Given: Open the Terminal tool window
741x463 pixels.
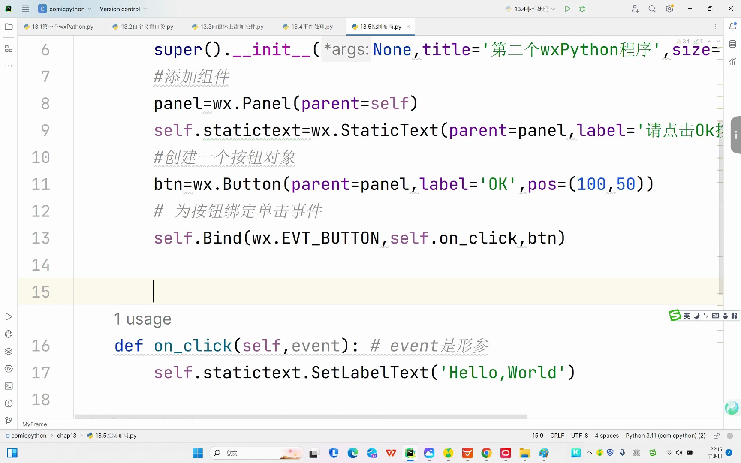Looking at the screenshot, I should 9,386.
